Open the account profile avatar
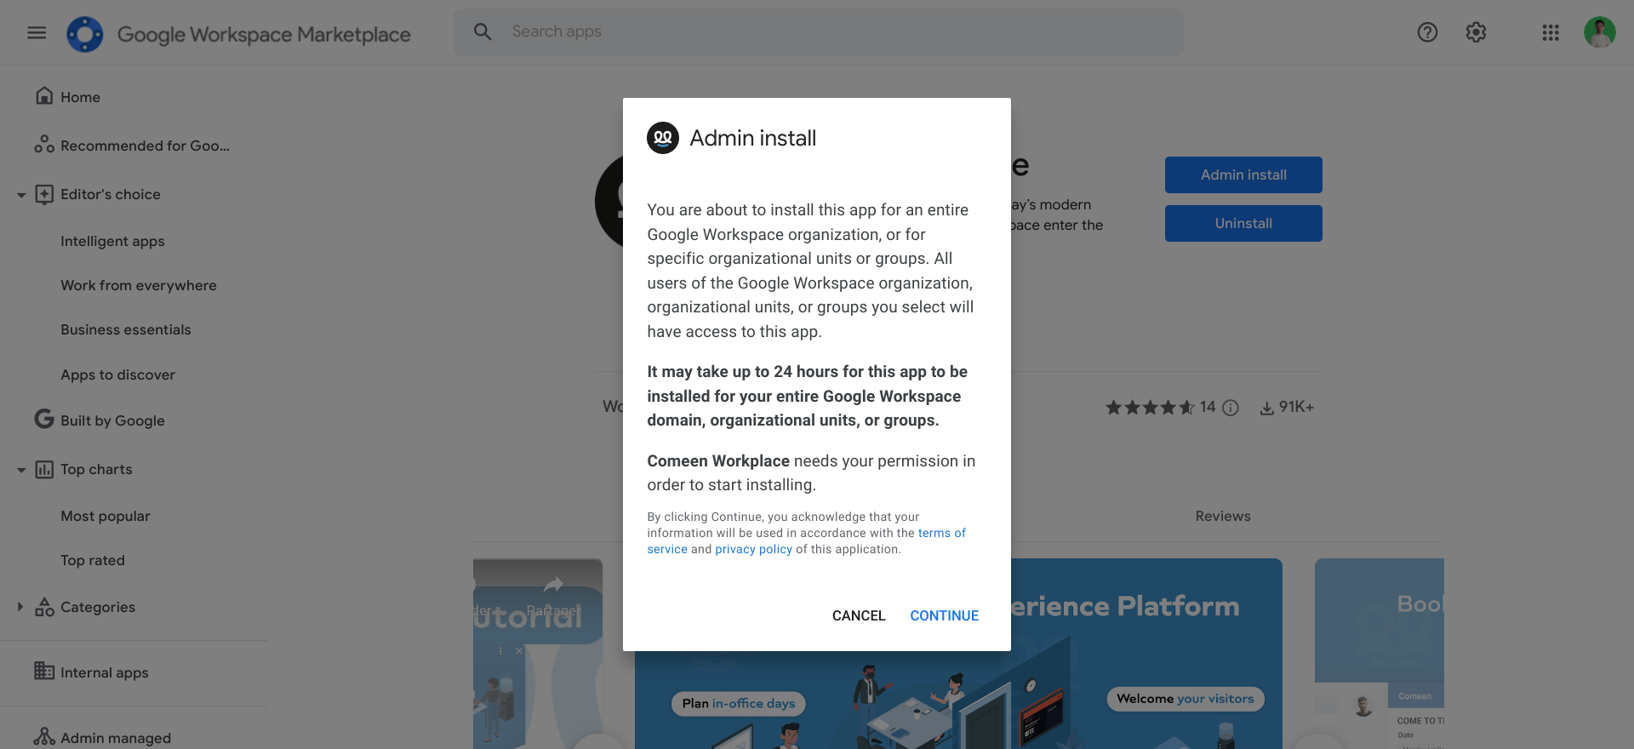 point(1599,32)
